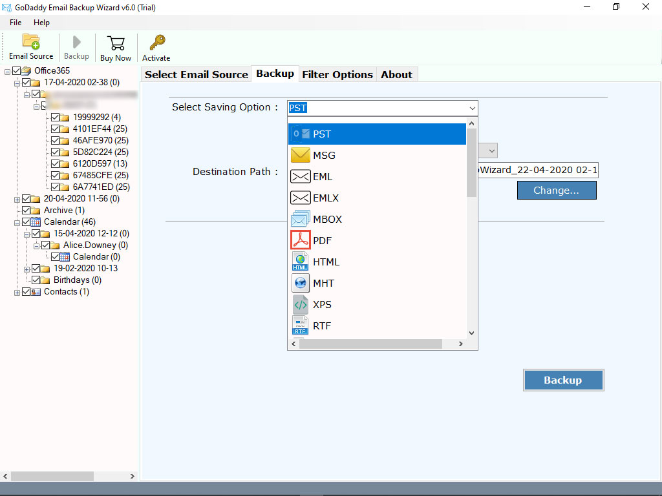Toggle checkbox for folder 5D82C224
Screen dimensions: 662x496
click(x=55, y=152)
